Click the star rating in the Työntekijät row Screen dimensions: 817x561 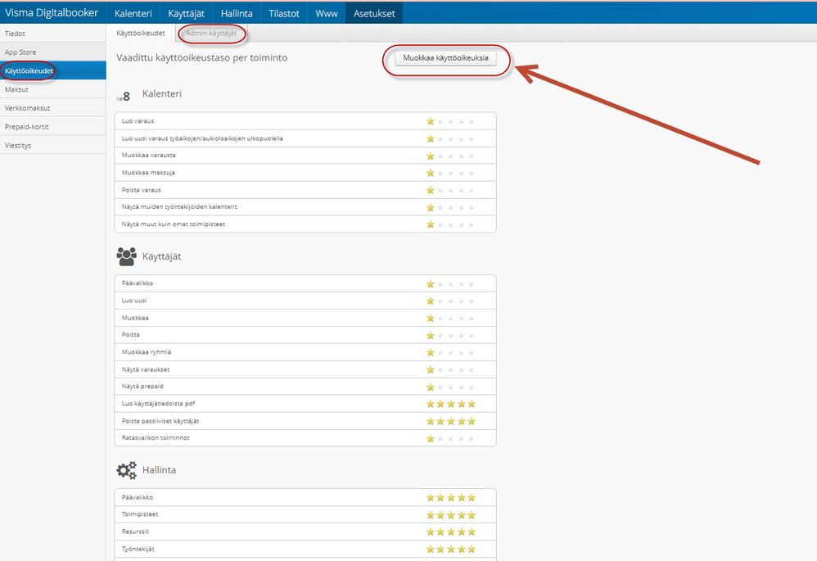451,549
